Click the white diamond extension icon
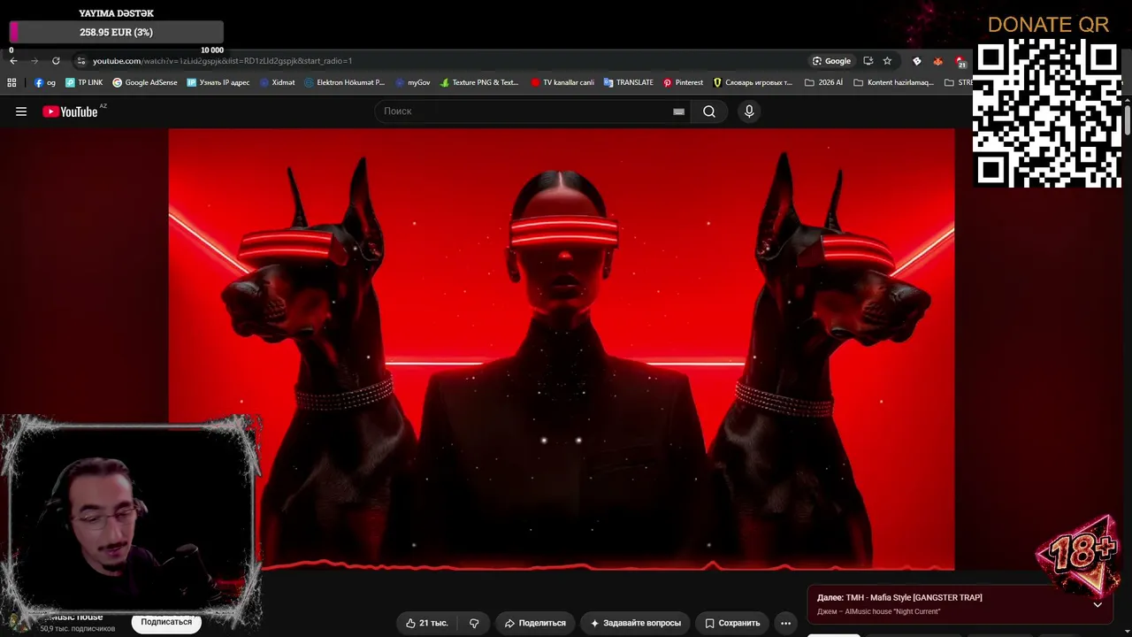Viewport: 1132px width, 637px height. [916, 61]
